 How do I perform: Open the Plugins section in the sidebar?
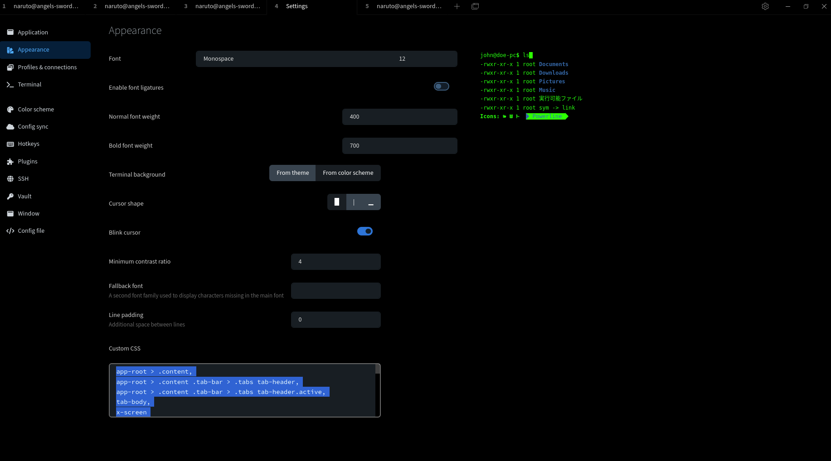pos(28,161)
